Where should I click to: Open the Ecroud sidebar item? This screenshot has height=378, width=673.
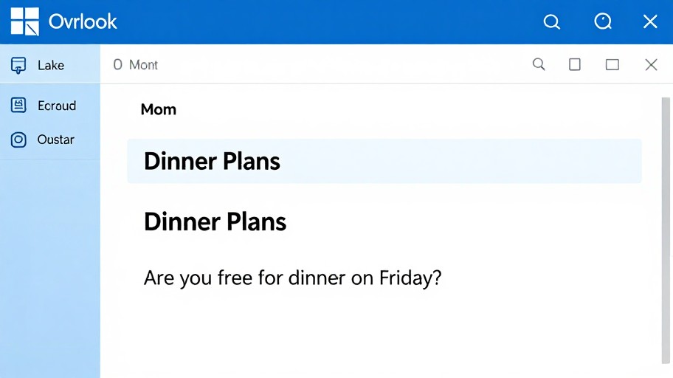(x=57, y=106)
